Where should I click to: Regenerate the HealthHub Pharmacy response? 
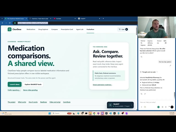(145, 94)
